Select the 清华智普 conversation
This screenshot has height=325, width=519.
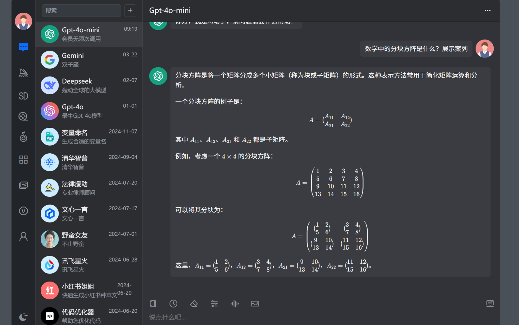click(89, 162)
